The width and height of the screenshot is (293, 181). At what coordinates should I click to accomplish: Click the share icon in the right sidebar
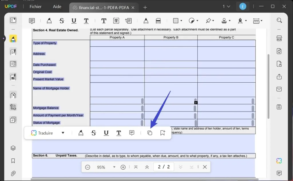[x=279, y=77]
